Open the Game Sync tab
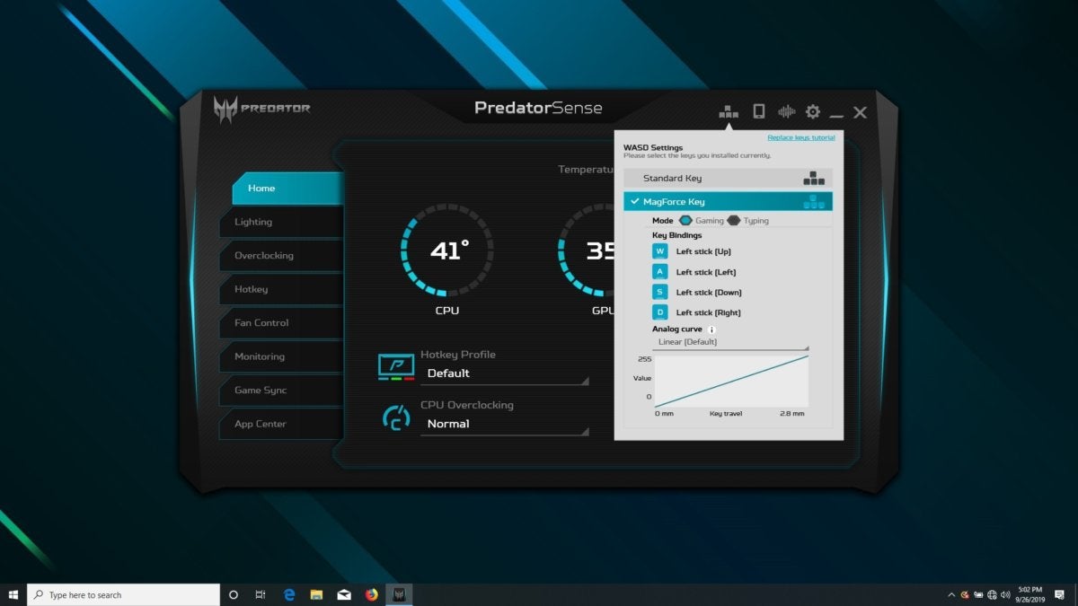The height and width of the screenshot is (606, 1078). coord(281,390)
